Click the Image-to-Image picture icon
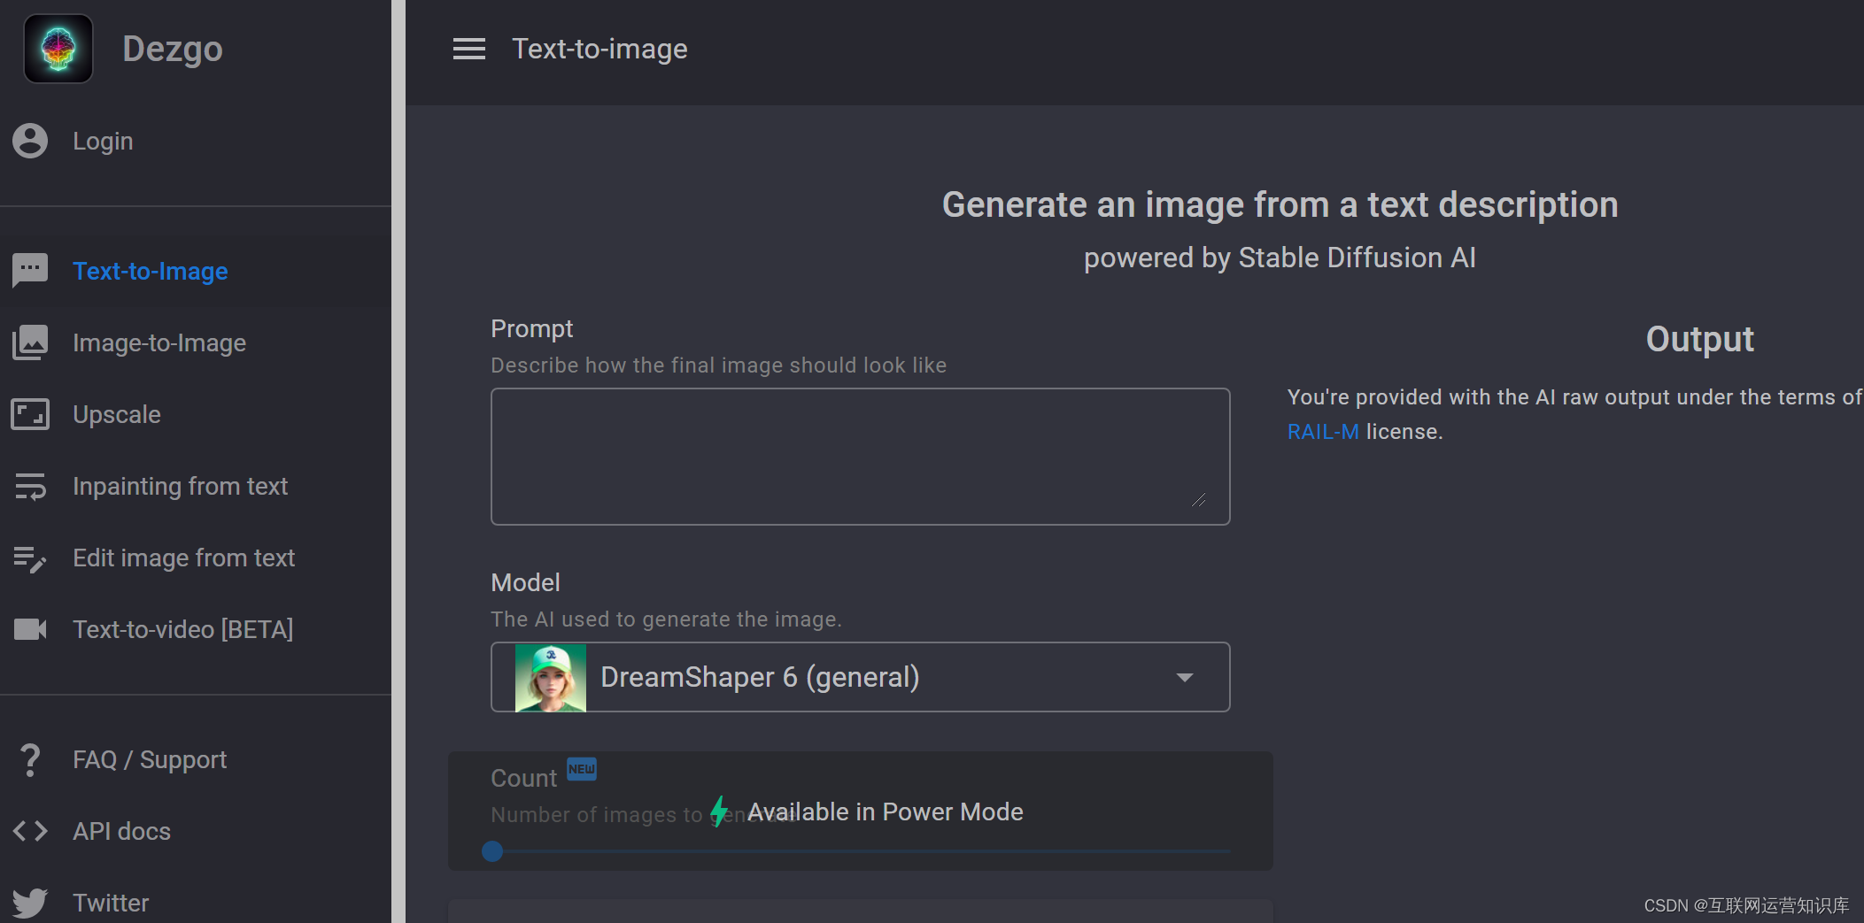The image size is (1864, 923). click(30, 342)
